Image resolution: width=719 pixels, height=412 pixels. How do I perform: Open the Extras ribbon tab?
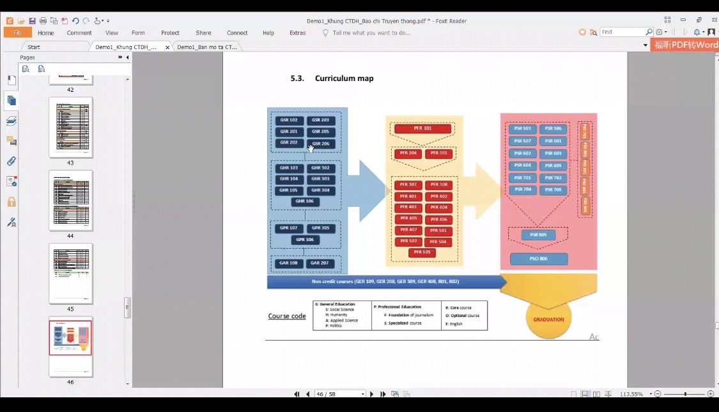[298, 33]
